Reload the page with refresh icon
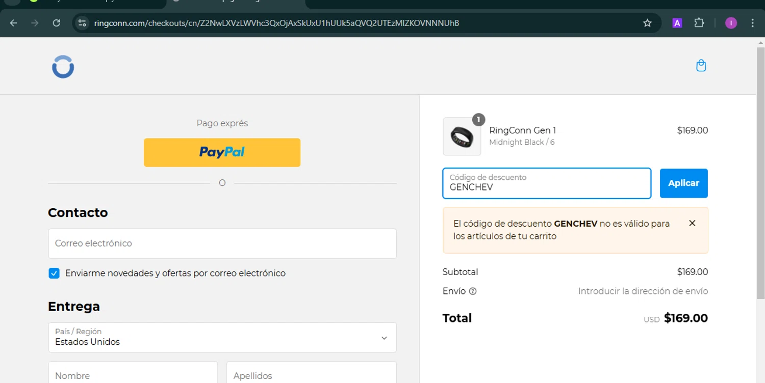Viewport: 765px width, 383px height. click(57, 23)
